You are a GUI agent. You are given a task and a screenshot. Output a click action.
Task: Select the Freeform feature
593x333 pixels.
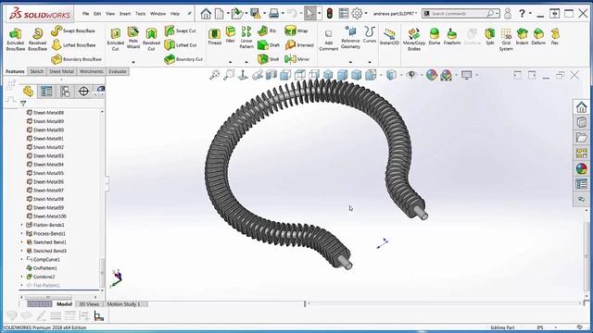452,37
